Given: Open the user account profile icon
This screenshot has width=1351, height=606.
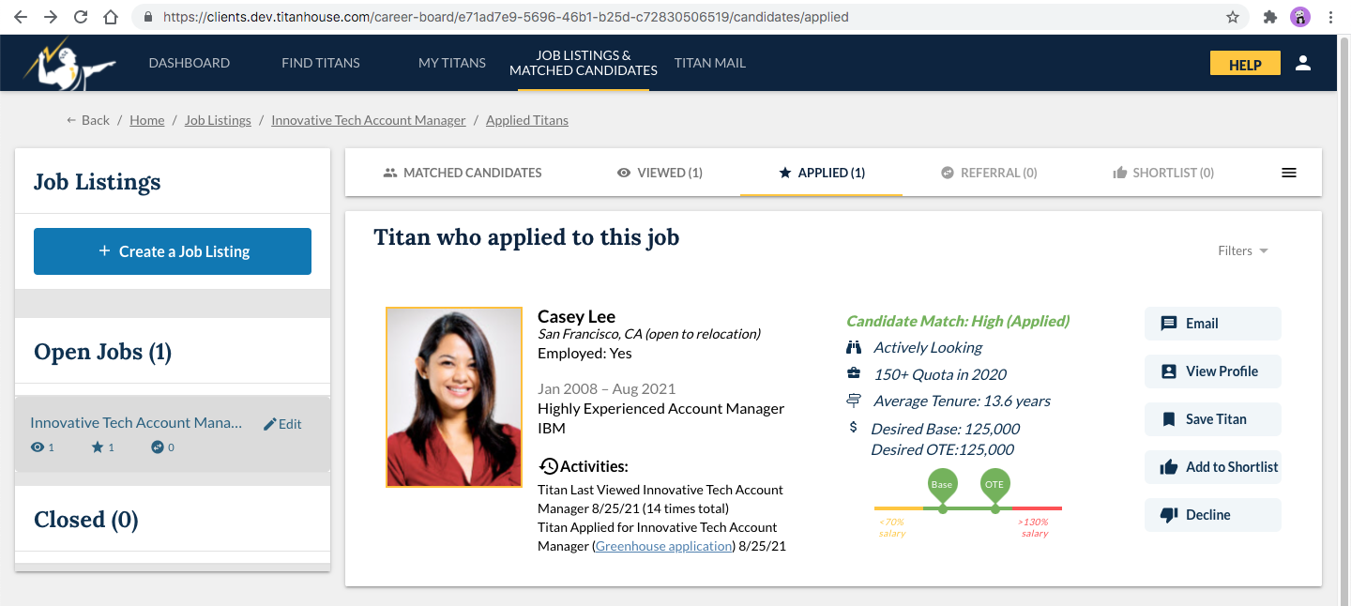Looking at the screenshot, I should (1302, 63).
